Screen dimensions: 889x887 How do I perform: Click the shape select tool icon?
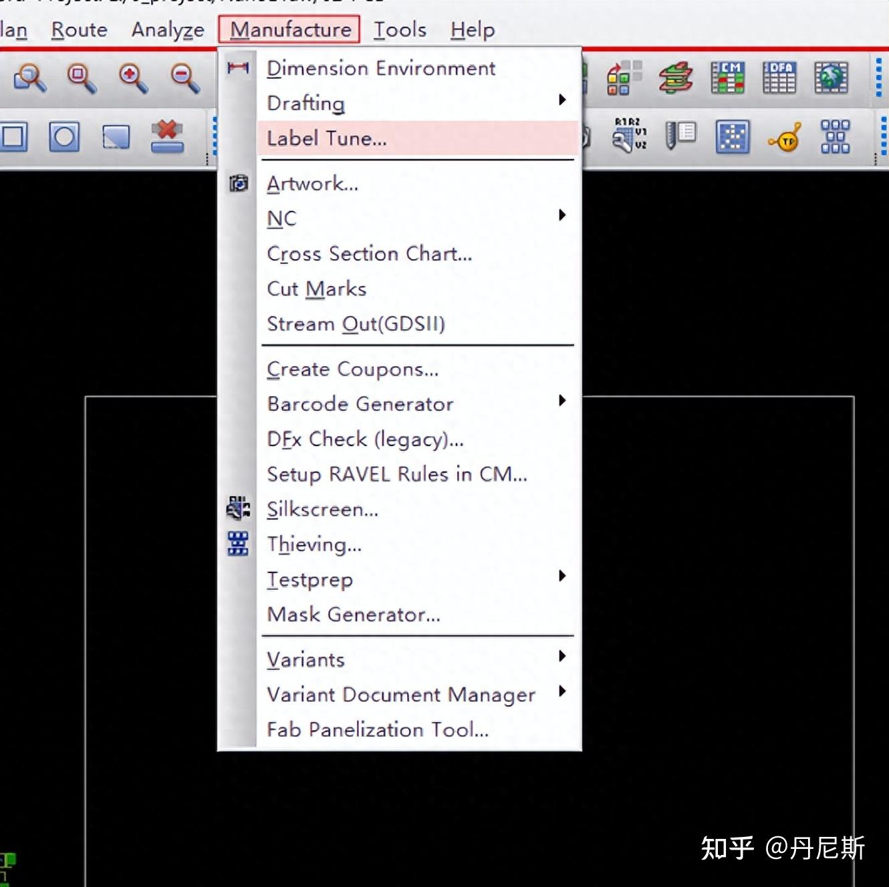(x=116, y=137)
